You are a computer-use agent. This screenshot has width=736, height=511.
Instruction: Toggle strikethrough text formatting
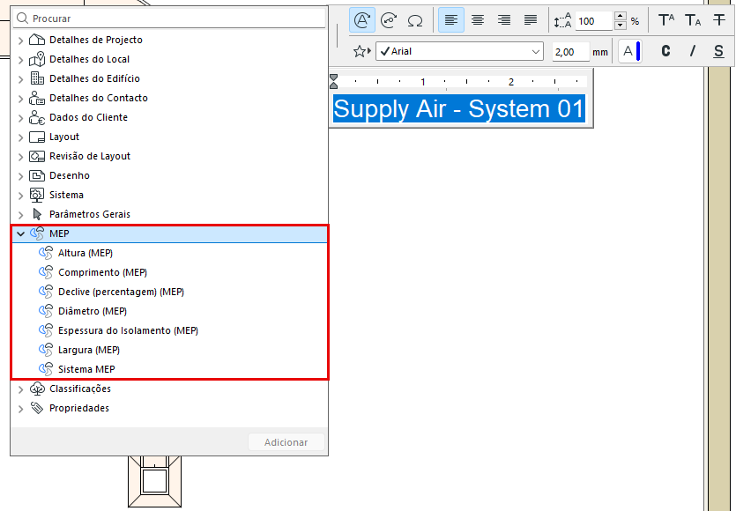(x=719, y=20)
